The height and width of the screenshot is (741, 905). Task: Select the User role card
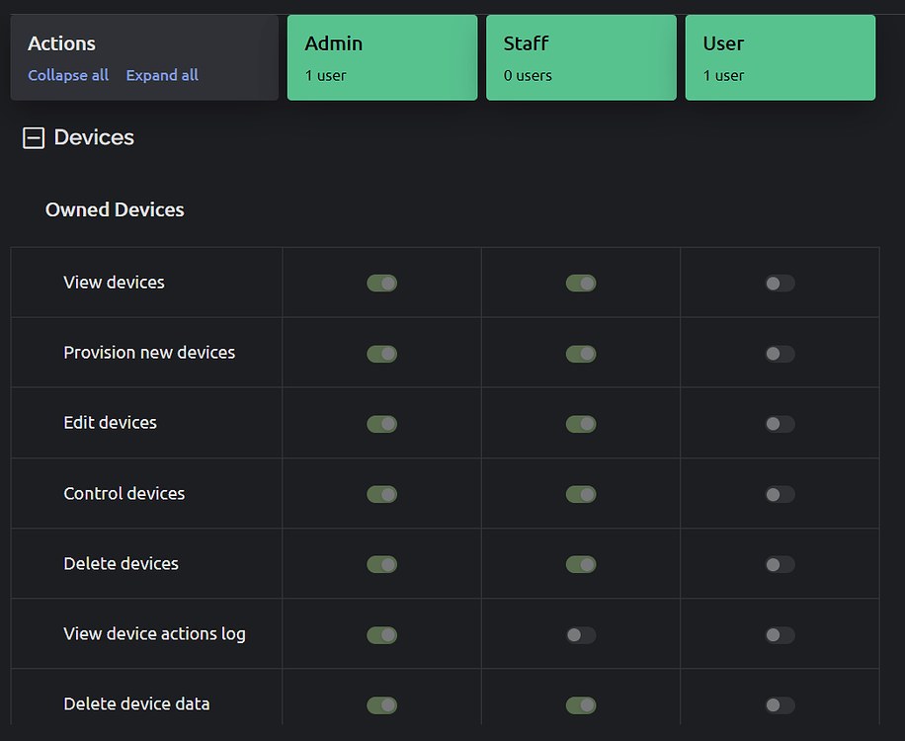pyautogui.click(x=780, y=56)
